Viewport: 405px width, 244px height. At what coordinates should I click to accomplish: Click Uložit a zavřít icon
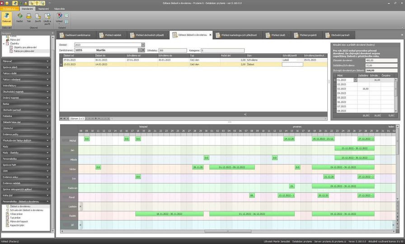pos(47,18)
